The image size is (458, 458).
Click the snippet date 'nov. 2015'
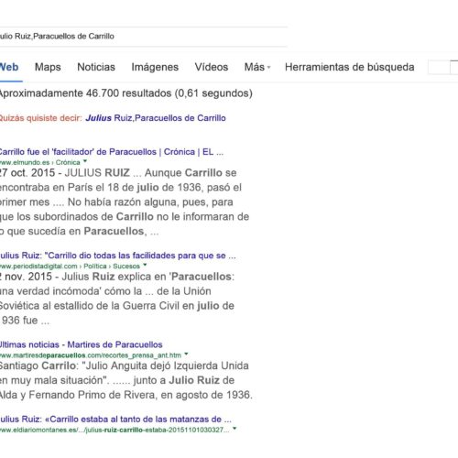pyautogui.click(x=28, y=277)
